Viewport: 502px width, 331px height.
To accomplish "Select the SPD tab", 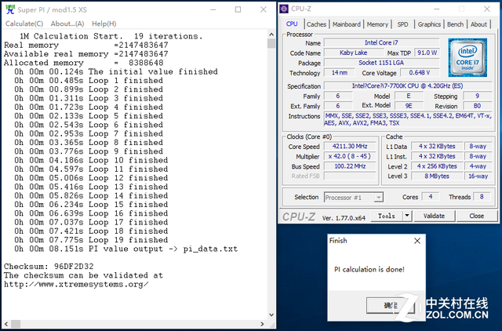I will pyautogui.click(x=402, y=24).
